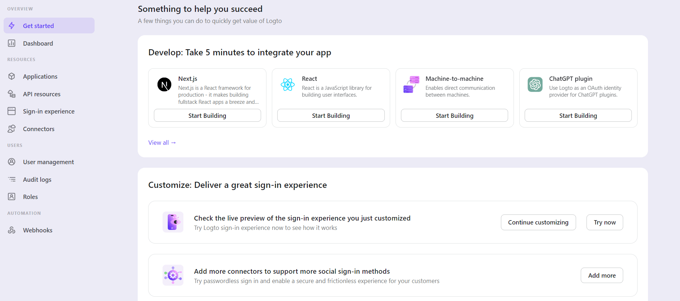Click 'Develop: Take 5 minutes' heading
The height and width of the screenshot is (301, 680).
click(239, 52)
